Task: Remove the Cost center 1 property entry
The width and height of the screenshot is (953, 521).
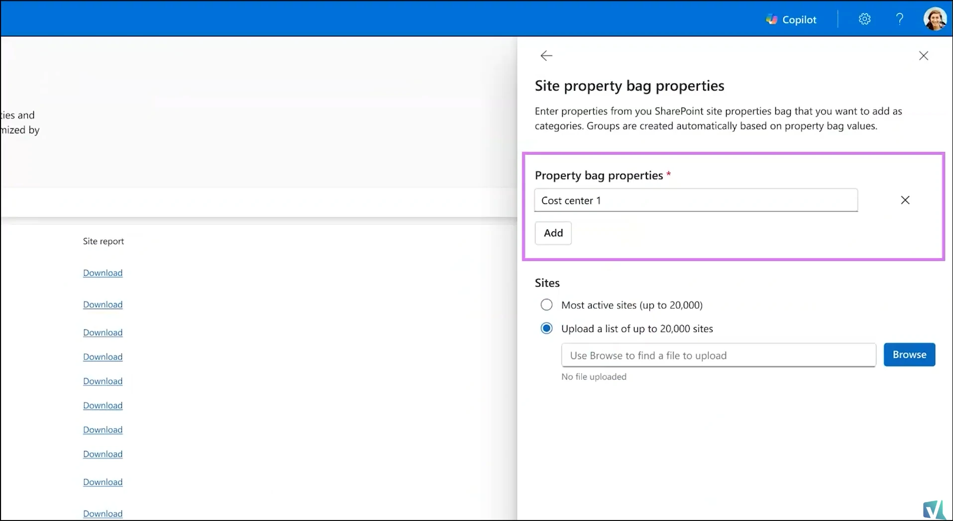Action: [x=905, y=200]
